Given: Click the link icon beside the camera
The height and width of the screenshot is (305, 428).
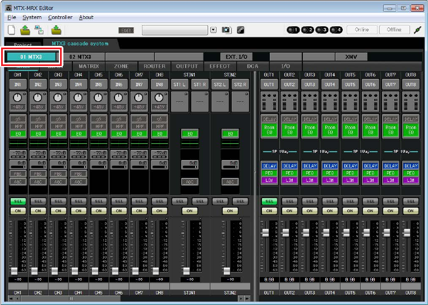Looking at the screenshot, I should [x=241, y=30].
